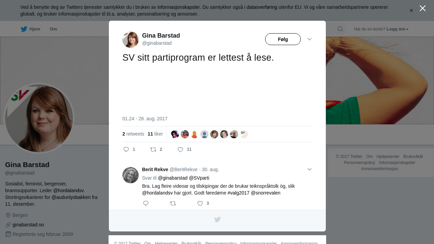The image size is (434, 244).
Task: Follow Gina Barstad with the Følg button
Action: click(283, 39)
